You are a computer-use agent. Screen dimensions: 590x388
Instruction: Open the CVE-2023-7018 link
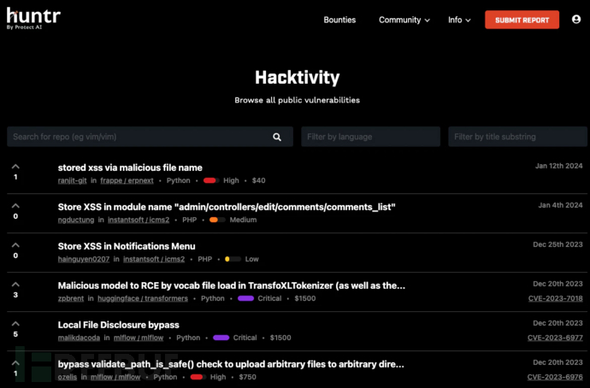coord(554,298)
